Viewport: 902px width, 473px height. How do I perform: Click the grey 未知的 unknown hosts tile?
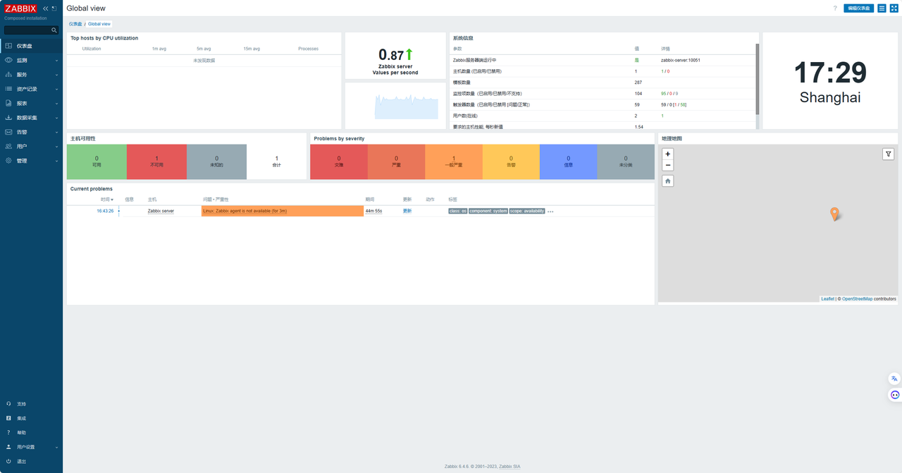coord(216,161)
